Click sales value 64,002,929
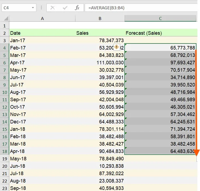Viewport: 200px width, 191px height. pos(111,114)
